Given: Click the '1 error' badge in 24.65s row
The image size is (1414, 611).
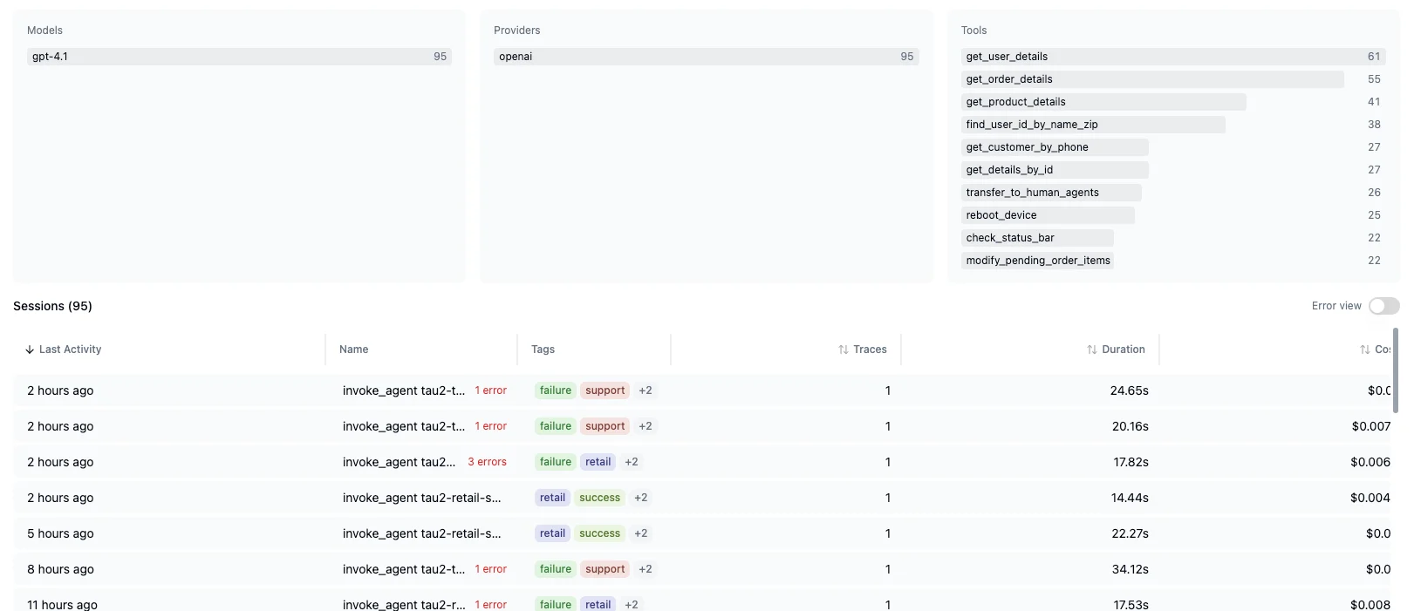Looking at the screenshot, I should 490,390.
